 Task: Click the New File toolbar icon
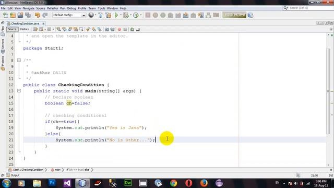6,15
